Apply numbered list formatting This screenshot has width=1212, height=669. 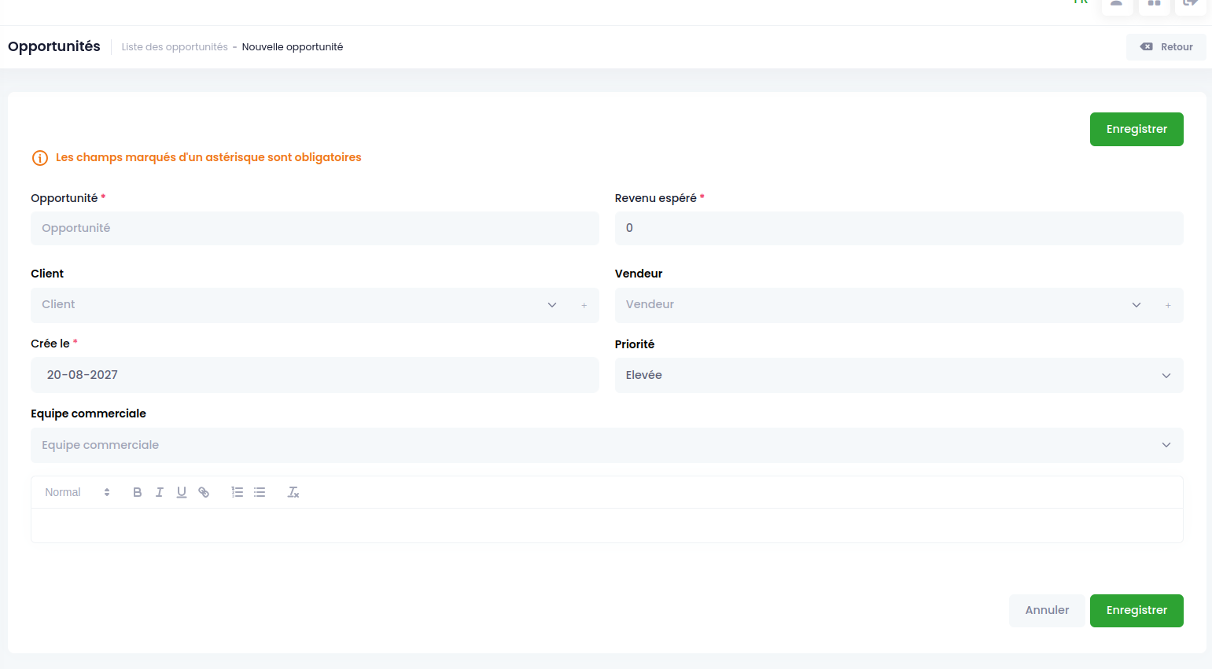point(238,492)
